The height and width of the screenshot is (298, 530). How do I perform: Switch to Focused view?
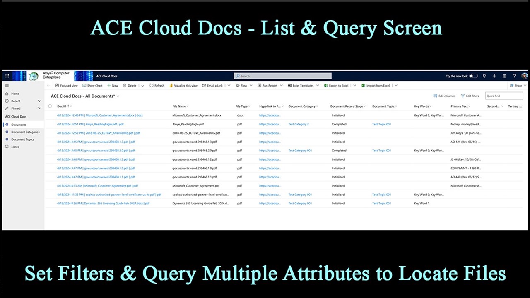(x=66, y=86)
